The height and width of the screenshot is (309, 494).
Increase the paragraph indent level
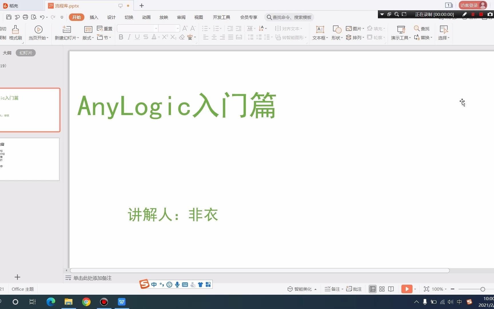(x=238, y=28)
